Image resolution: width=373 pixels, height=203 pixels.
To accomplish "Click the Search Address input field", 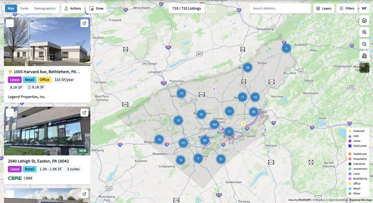I will 280,8.
